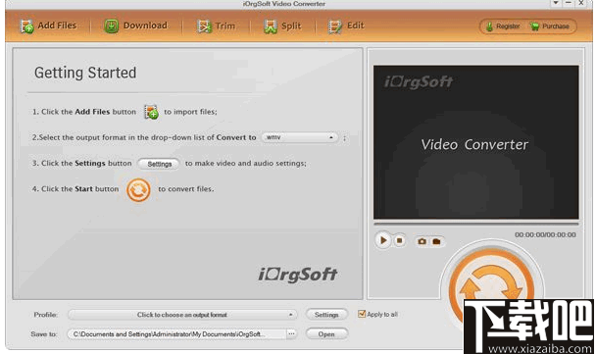Click the Add Files toolbar button

coord(48,25)
